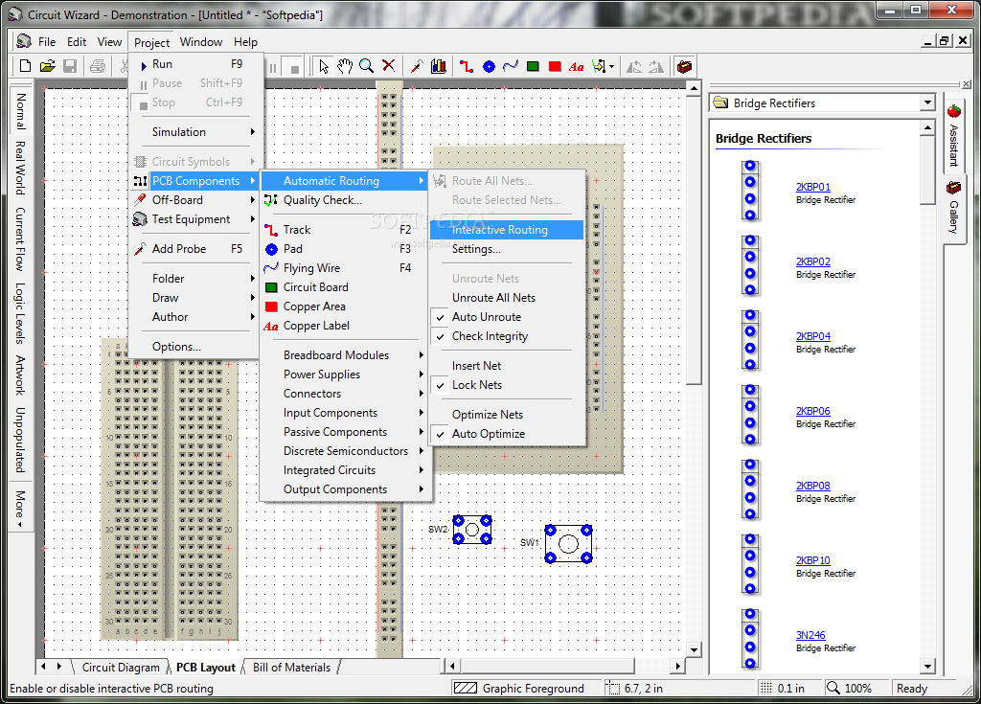
Task: Open the File menu
Action: (47, 42)
